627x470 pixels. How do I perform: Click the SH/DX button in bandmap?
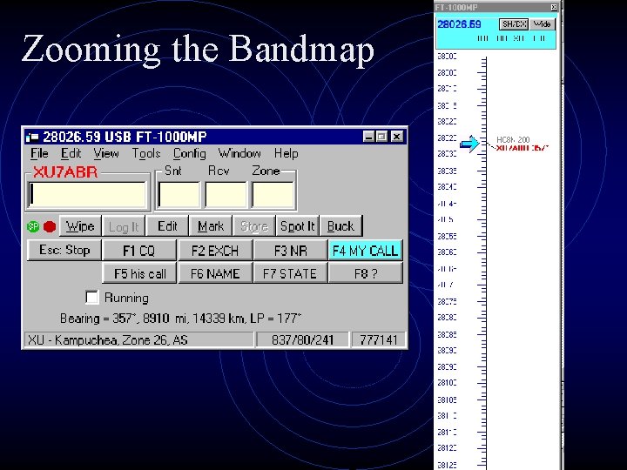click(514, 24)
